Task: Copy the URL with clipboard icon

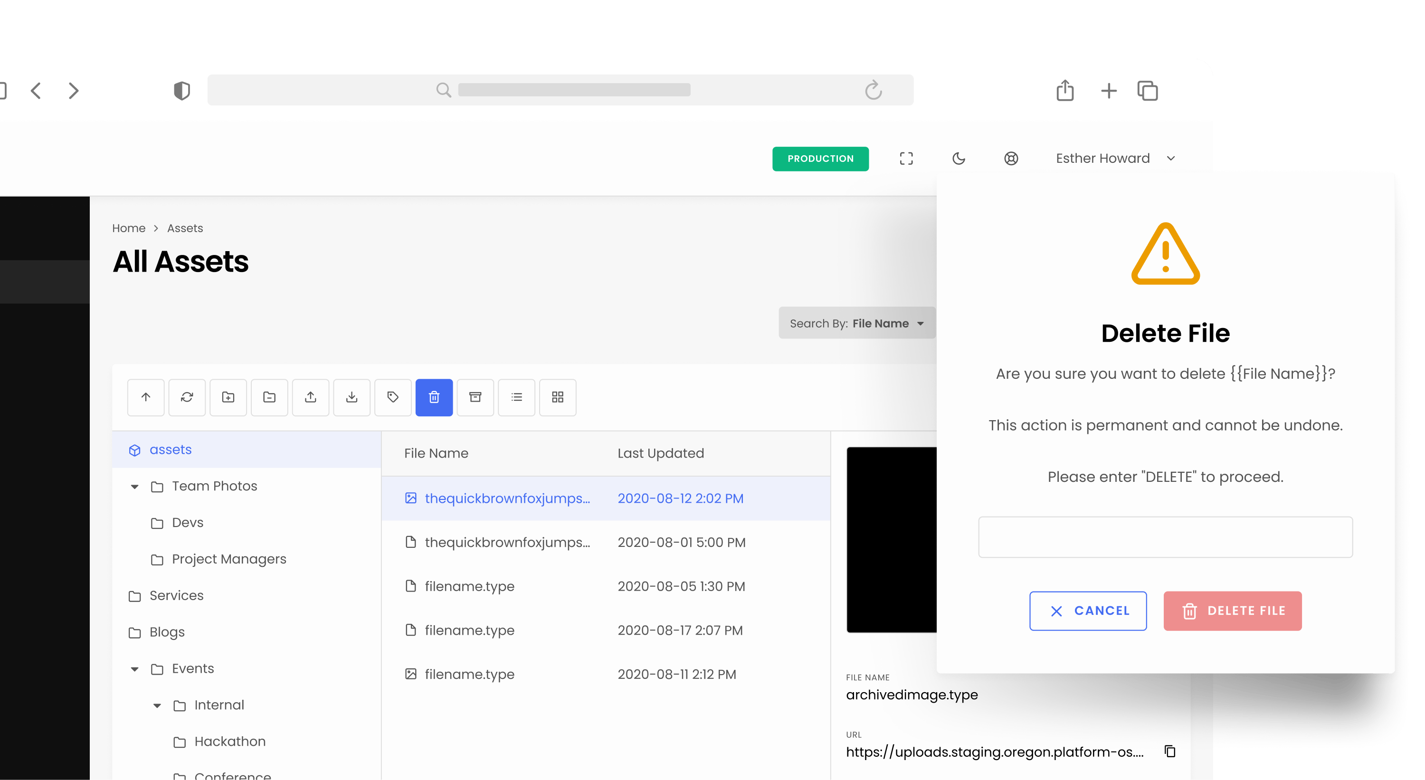Action: tap(1169, 751)
